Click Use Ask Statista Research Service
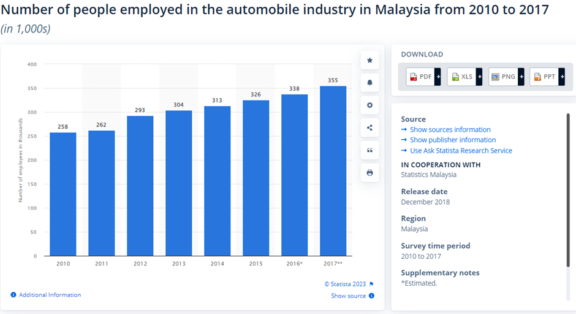Screen dimensions: 576x314 point(461,150)
